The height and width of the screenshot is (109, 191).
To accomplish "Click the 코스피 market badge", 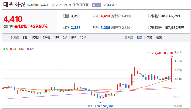I will click(x=45, y=5).
